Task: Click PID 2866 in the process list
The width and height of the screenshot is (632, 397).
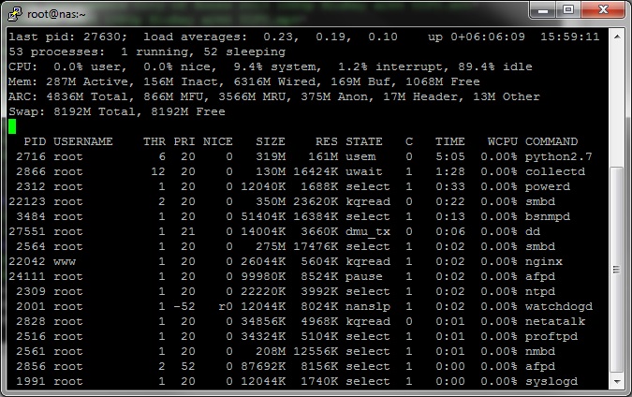Action: pyautogui.click(x=31, y=171)
